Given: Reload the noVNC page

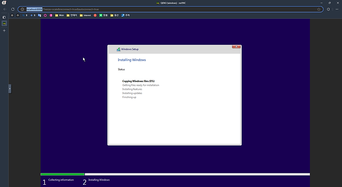Looking at the screenshot, I should click(x=13, y=9).
